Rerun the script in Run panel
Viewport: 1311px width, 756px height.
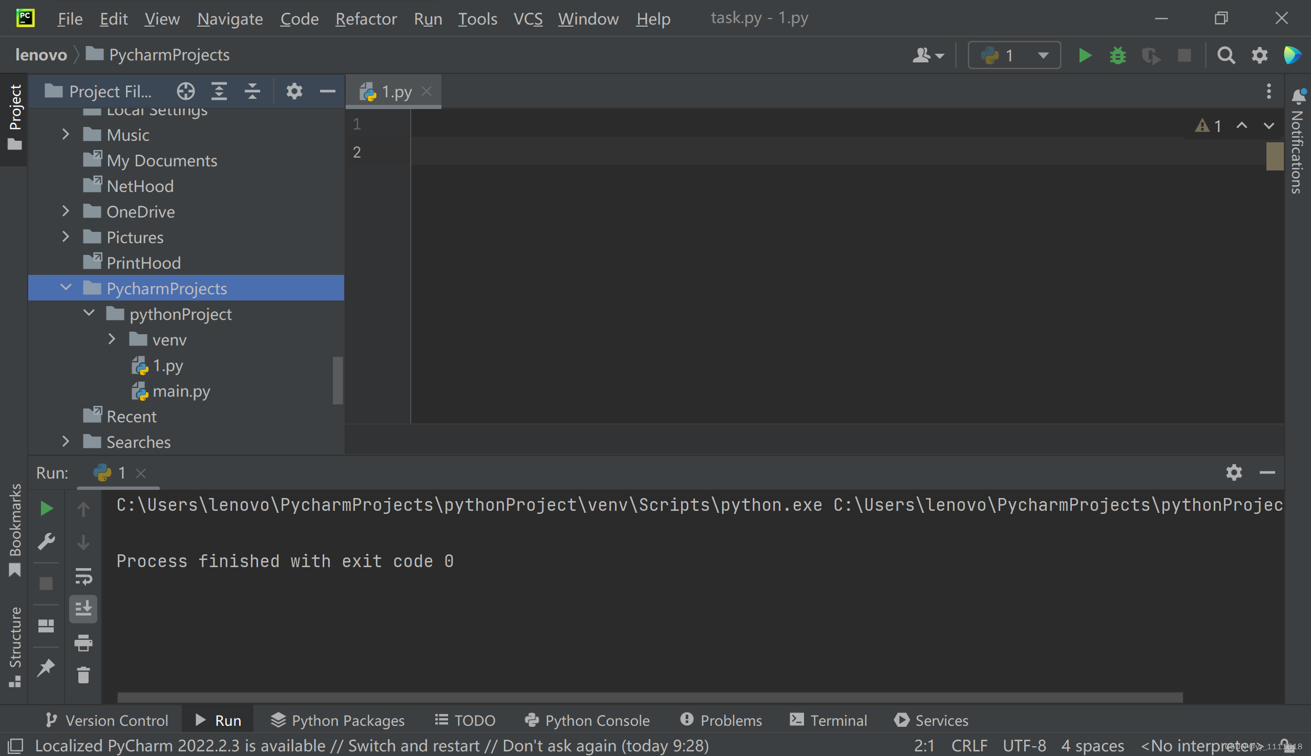coord(46,508)
